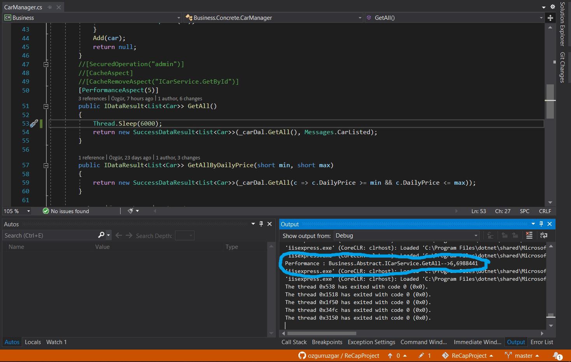Clear all output with the Clear All icon
Image resolution: width=571 pixels, height=362 pixels.
coord(529,235)
